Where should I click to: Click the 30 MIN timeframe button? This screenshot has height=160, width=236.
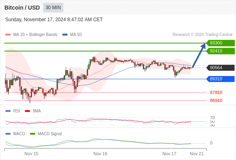[53, 8]
